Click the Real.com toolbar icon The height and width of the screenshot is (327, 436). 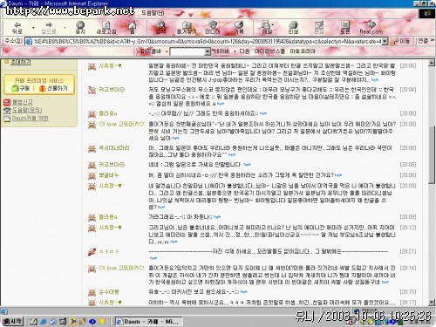pos(371,28)
